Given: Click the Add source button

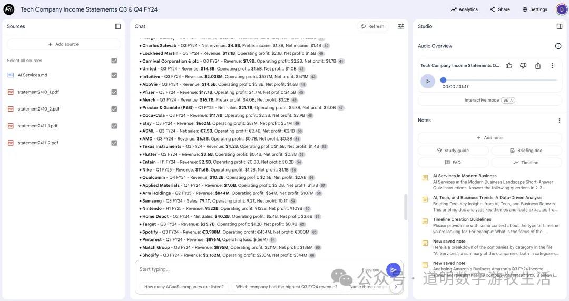Looking at the screenshot, I should 63,44.
